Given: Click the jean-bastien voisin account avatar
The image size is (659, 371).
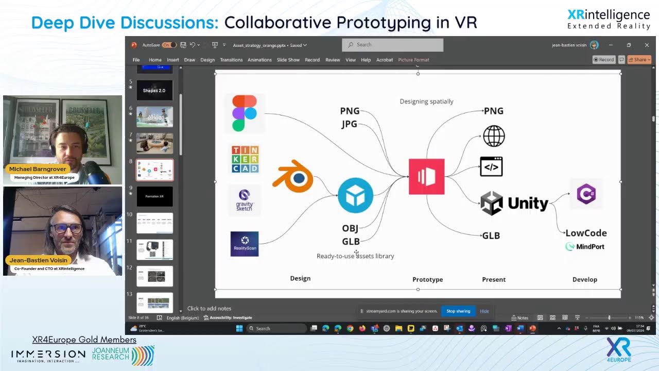Looking at the screenshot, I should pyautogui.click(x=594, y=45).
